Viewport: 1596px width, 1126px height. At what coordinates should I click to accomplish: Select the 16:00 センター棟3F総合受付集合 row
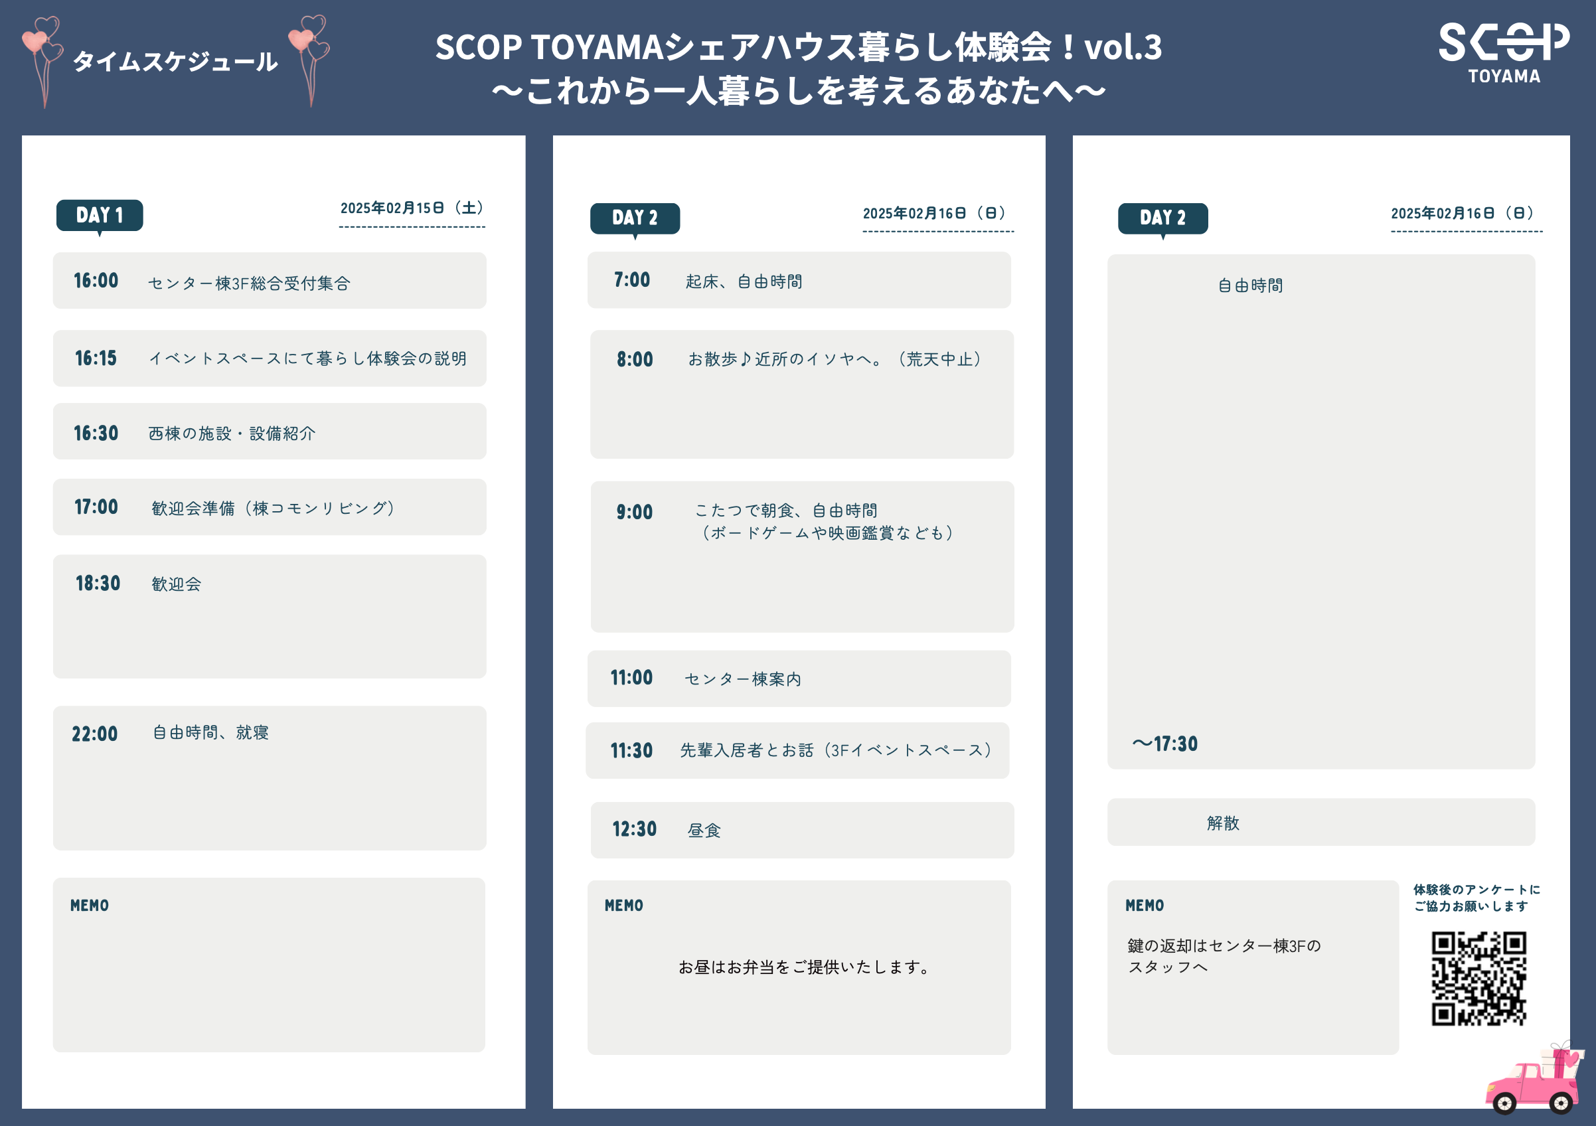point(270,281)
